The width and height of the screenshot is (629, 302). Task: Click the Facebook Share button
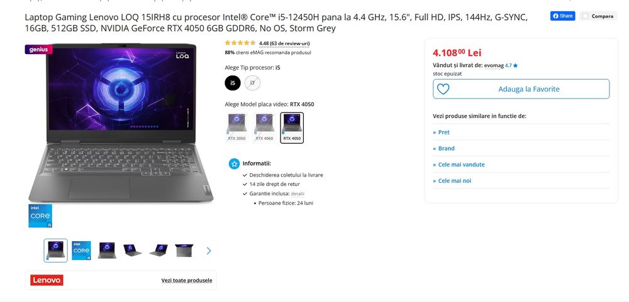pos(562,16)
